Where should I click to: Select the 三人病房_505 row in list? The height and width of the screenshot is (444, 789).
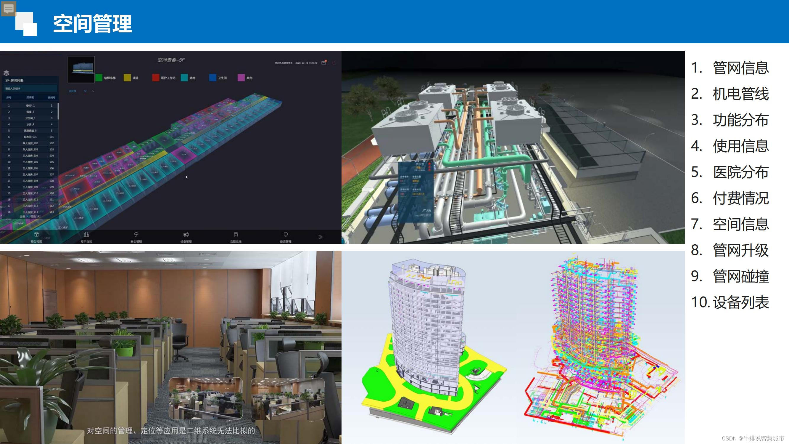[30, 162]
